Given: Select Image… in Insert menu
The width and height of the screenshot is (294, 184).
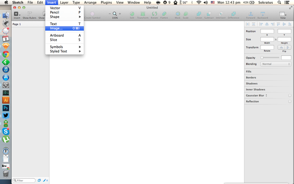Looking at the screenshot, I should click(x=64, y=28).
